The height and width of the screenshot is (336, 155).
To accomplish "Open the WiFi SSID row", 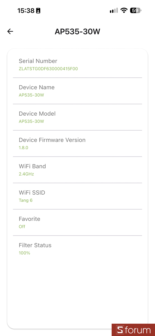I will tap(77, 196).
